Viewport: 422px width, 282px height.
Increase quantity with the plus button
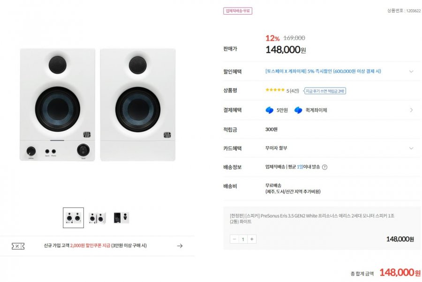tap(252, 239)
